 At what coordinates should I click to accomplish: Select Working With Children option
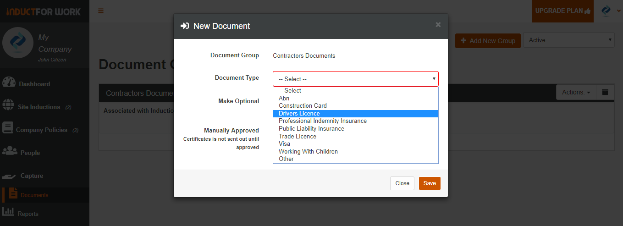[x=308, y=151]
